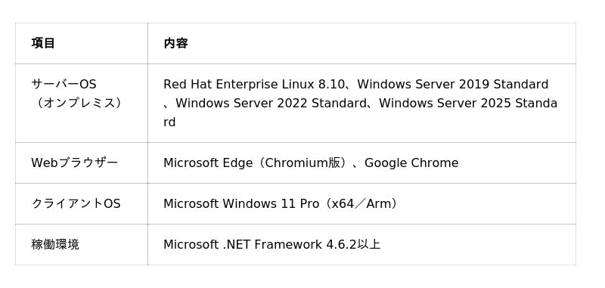
Task: Click the wrapped 'rd' text fragment
Action: (169, 122)
